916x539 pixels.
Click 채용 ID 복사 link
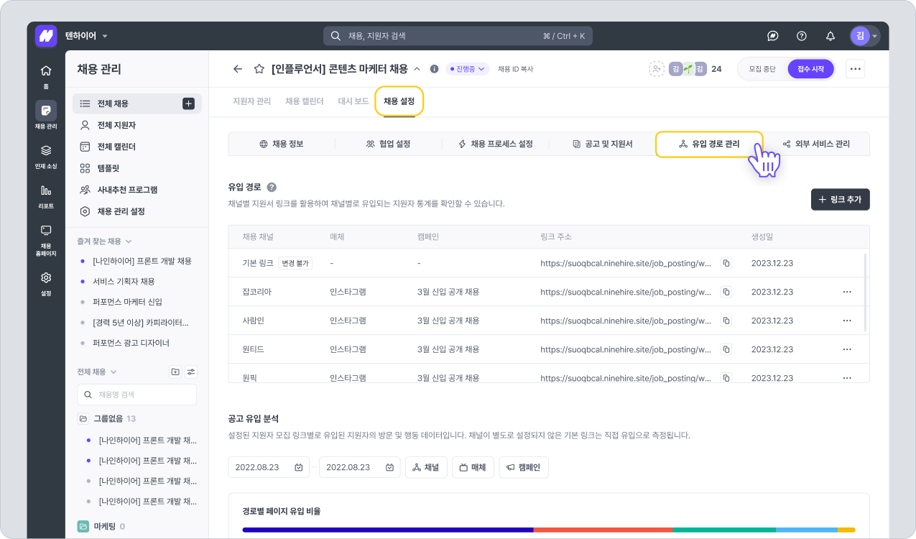tap(515, 69)
